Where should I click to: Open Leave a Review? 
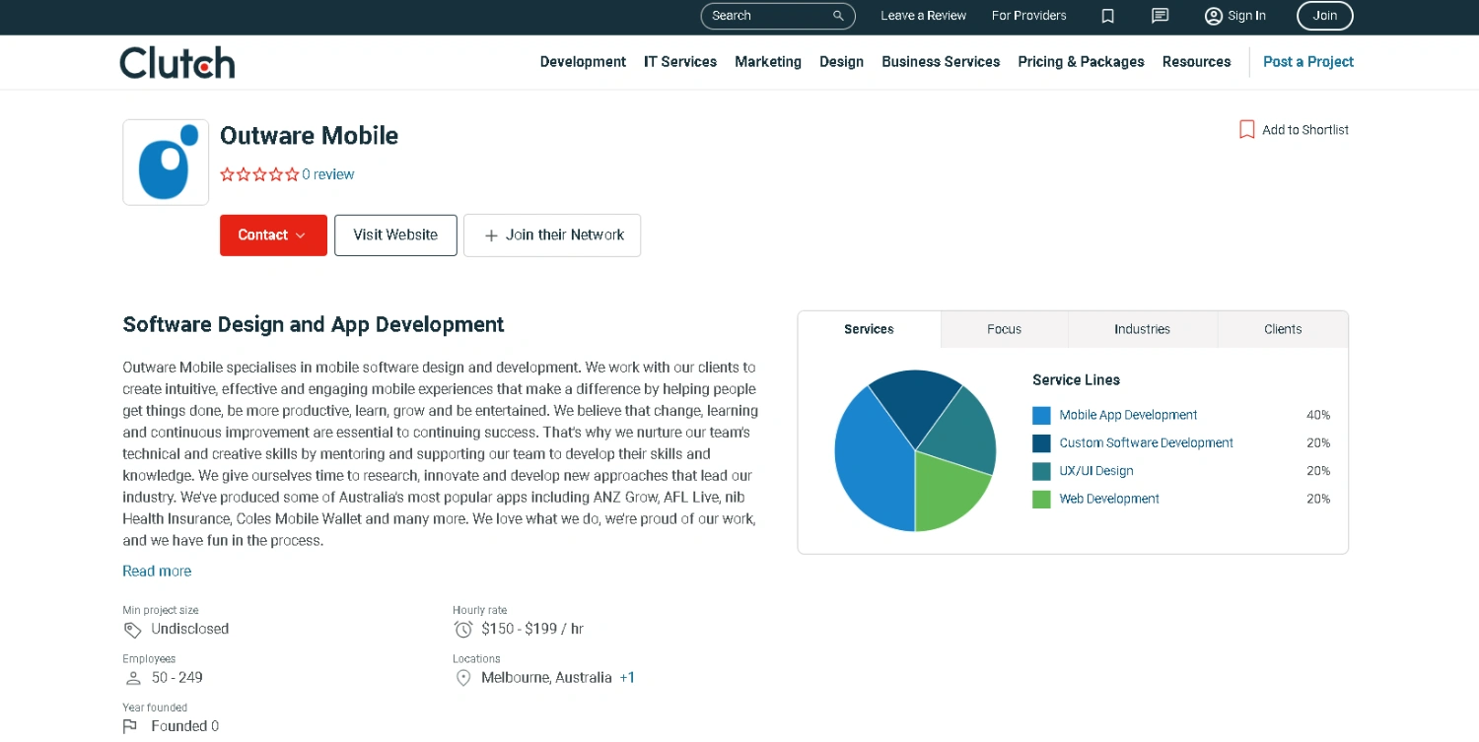click(x=923, y=16)
